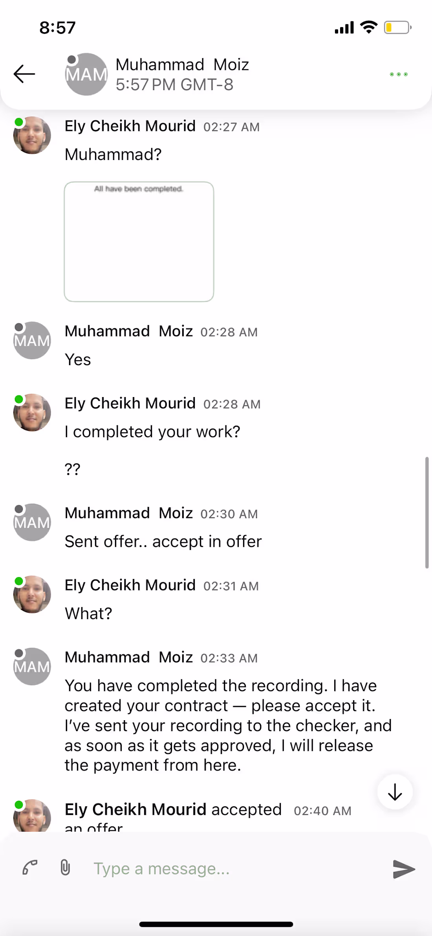The width and height of the screenshot is (432, 936).
Task: Tap the scroll-to-bottom down arrow button
Action: point(395,792)
